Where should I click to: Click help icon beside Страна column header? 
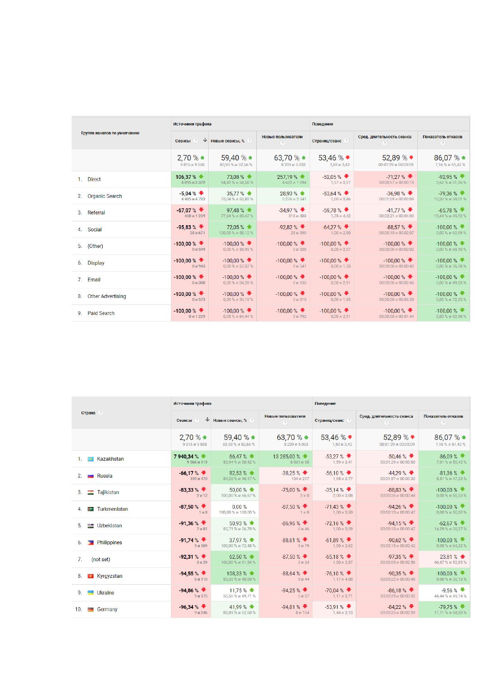(x=101, y=413)
